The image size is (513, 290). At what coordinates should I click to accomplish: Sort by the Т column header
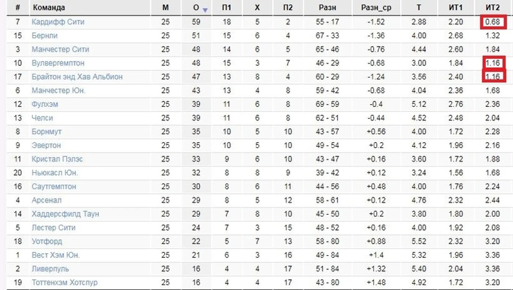click(x=419, y=7)
